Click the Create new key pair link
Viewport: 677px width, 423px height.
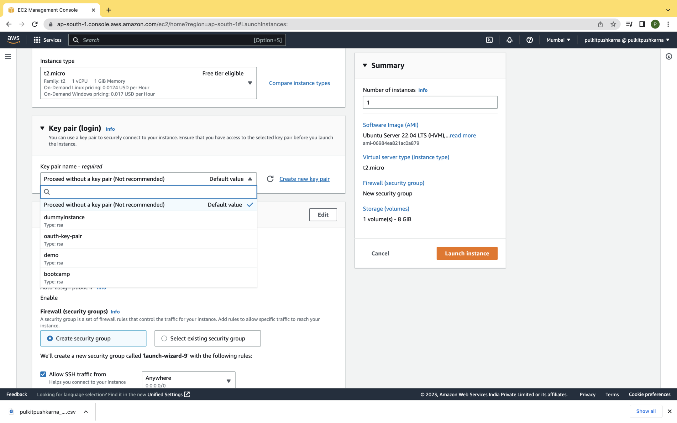[x=304, y=179]
